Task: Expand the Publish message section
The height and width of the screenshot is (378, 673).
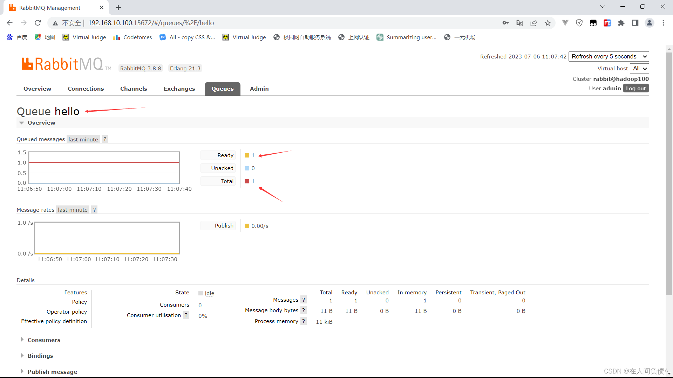Action: 52,372
